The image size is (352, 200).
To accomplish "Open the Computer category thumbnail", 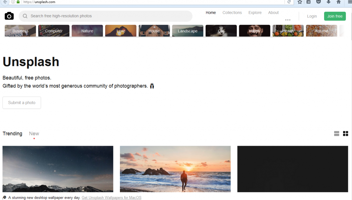I will [54, 31].
